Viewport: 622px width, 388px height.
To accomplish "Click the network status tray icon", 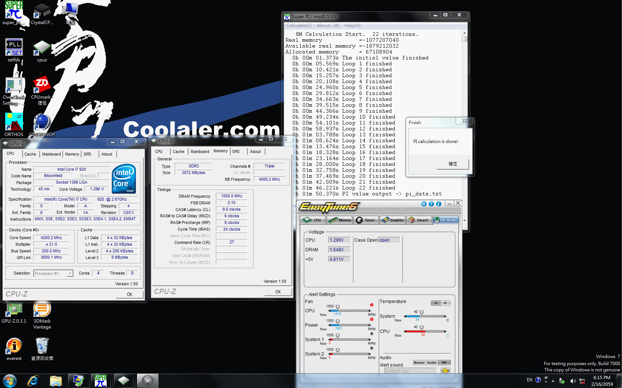I will pos(582,381).
